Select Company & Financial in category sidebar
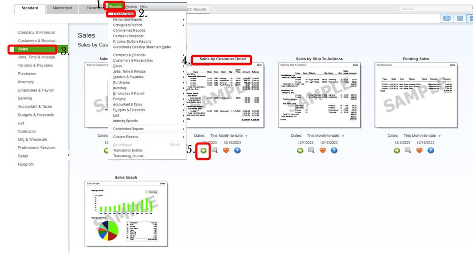 [x=36, y=32]
